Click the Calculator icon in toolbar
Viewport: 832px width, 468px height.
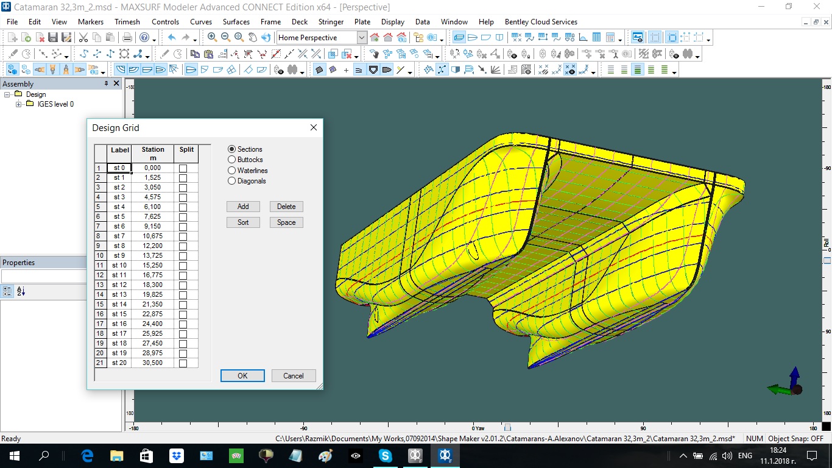pos(610,38)
